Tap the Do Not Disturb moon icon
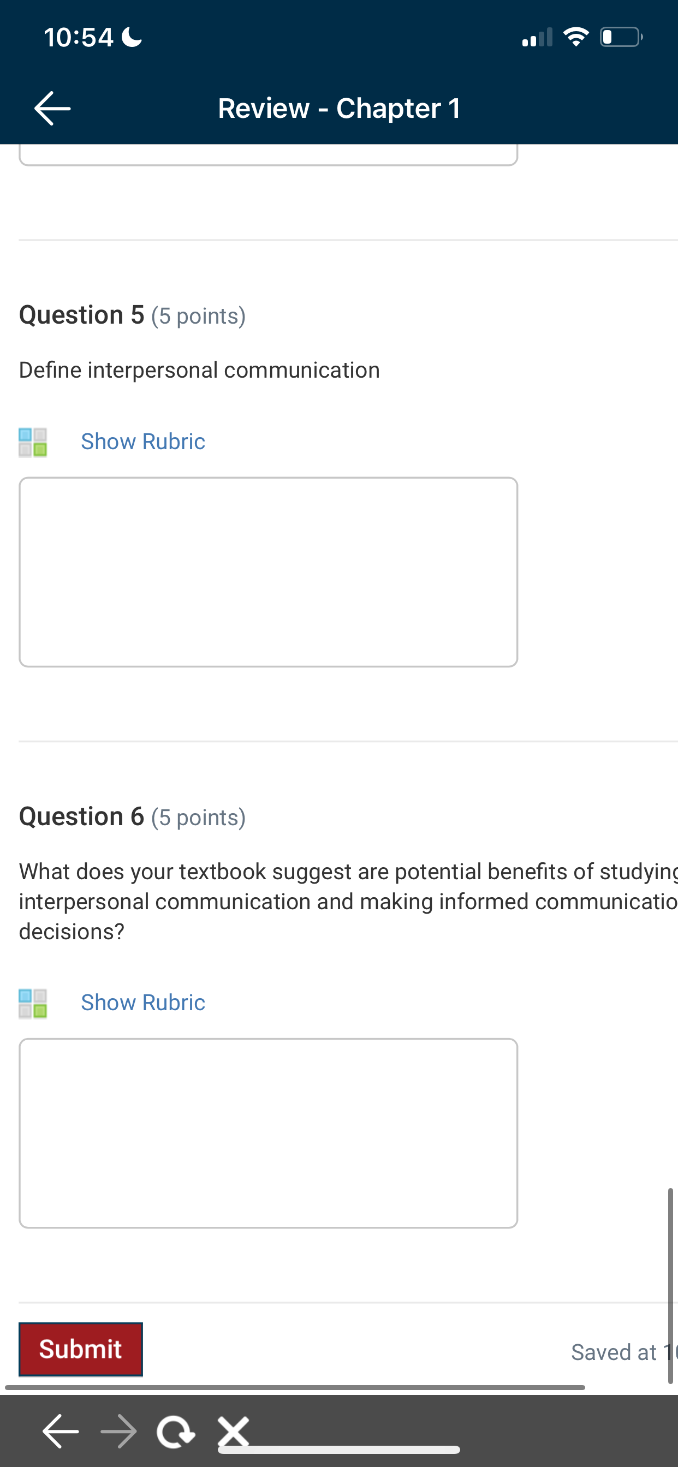678x1467 pixels. pos(132,38)
